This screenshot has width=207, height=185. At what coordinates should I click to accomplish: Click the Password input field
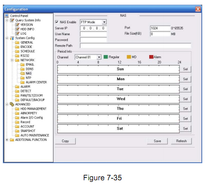[93, 40]
